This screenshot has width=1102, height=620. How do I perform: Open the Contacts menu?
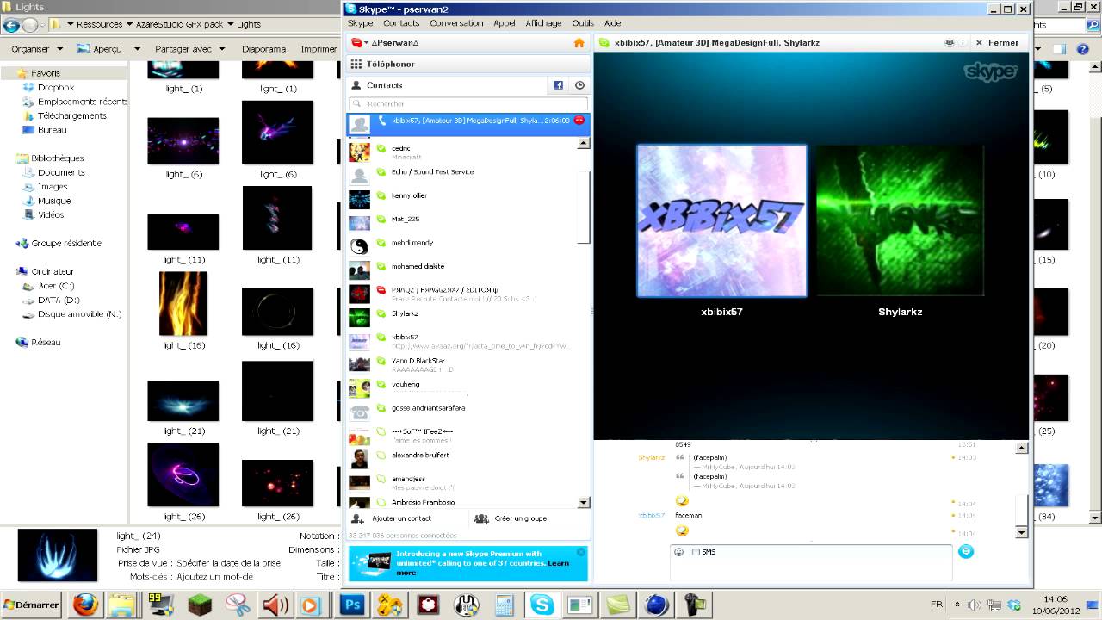[x=401, y=23]
